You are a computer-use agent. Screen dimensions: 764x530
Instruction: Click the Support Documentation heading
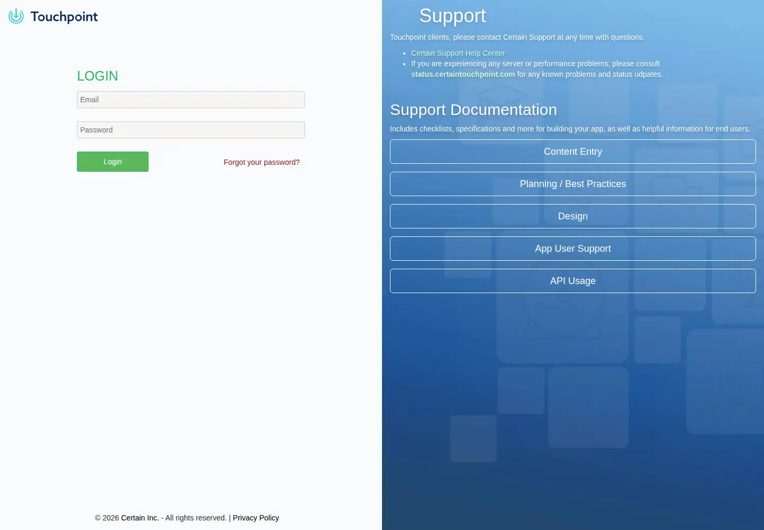coord(473,110)
